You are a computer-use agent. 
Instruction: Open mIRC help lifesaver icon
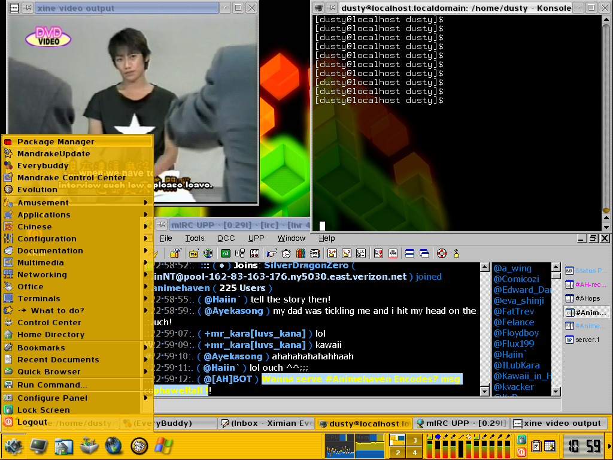click(442, 253)
